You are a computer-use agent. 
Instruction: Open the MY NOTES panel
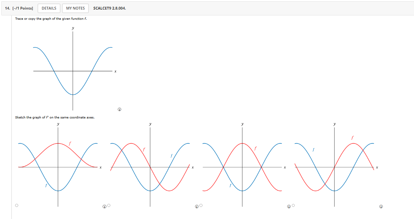coord(75,8)
